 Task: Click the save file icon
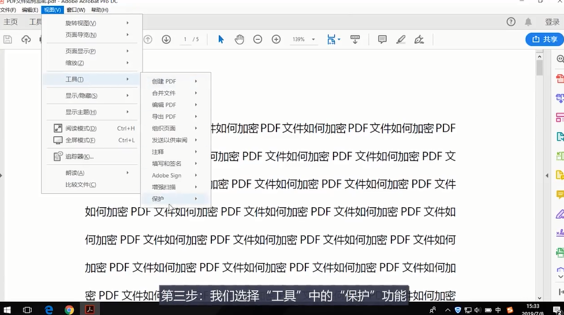[x=8, y=39]
